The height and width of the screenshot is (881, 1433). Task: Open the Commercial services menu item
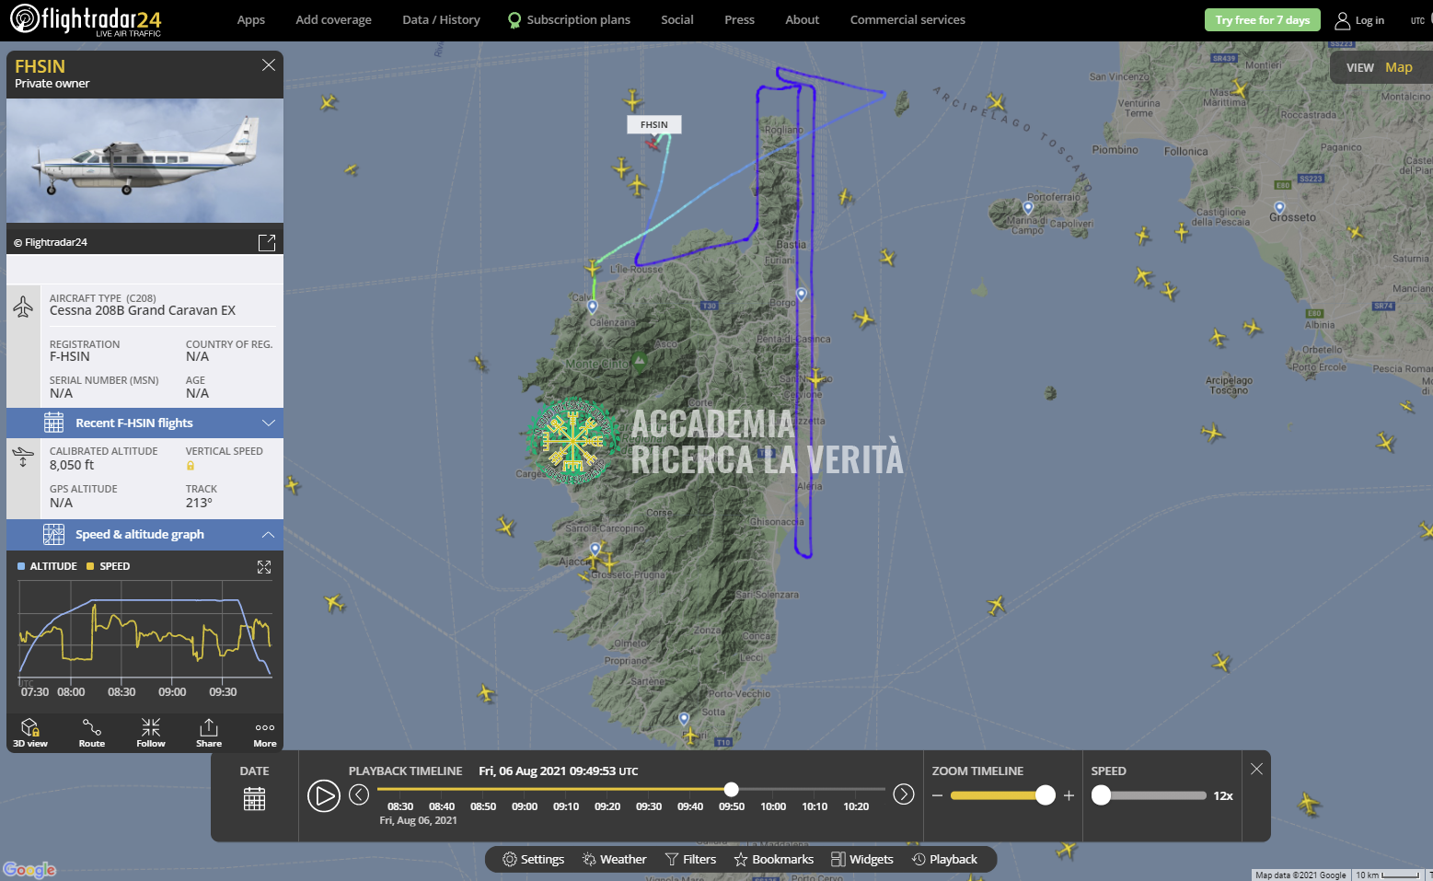coord(907,20)
